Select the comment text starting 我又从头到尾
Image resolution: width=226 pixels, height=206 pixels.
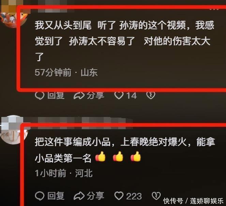125,41
